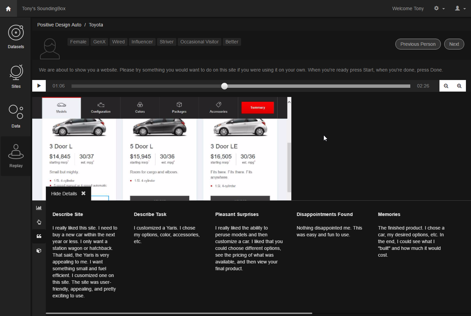
Task: Open Replay section in sidebar
Action: coord(16,156)
